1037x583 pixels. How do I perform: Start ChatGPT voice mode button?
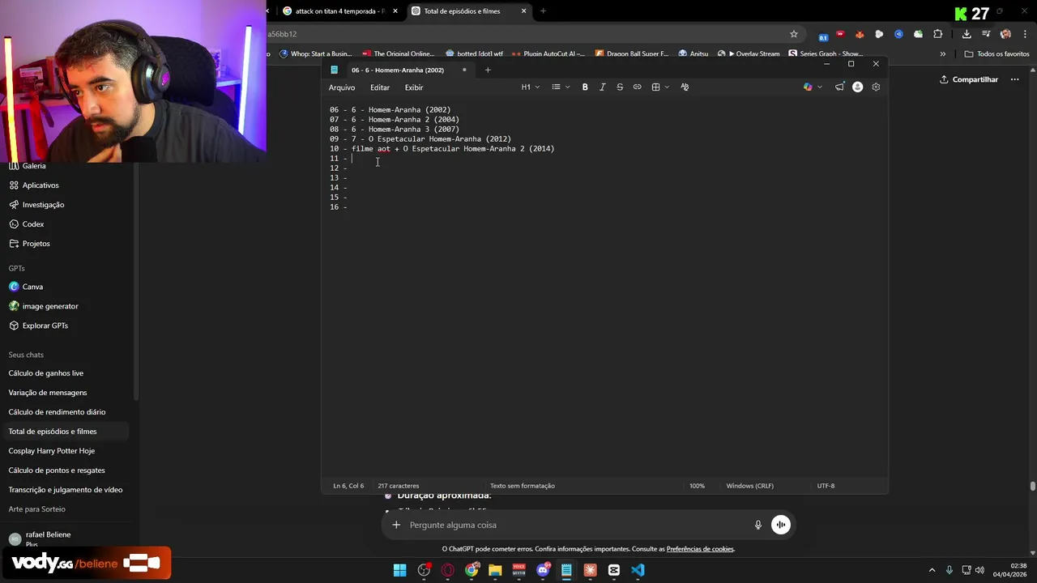point(780,525)
